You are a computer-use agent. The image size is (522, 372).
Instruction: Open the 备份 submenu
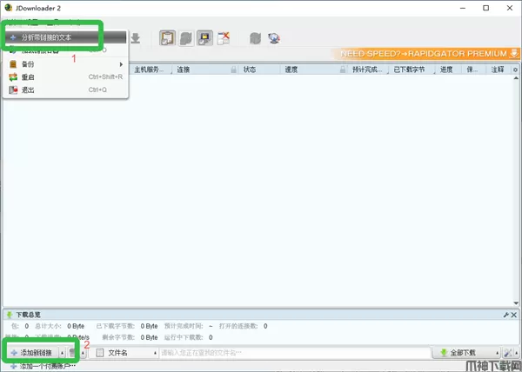66,64
